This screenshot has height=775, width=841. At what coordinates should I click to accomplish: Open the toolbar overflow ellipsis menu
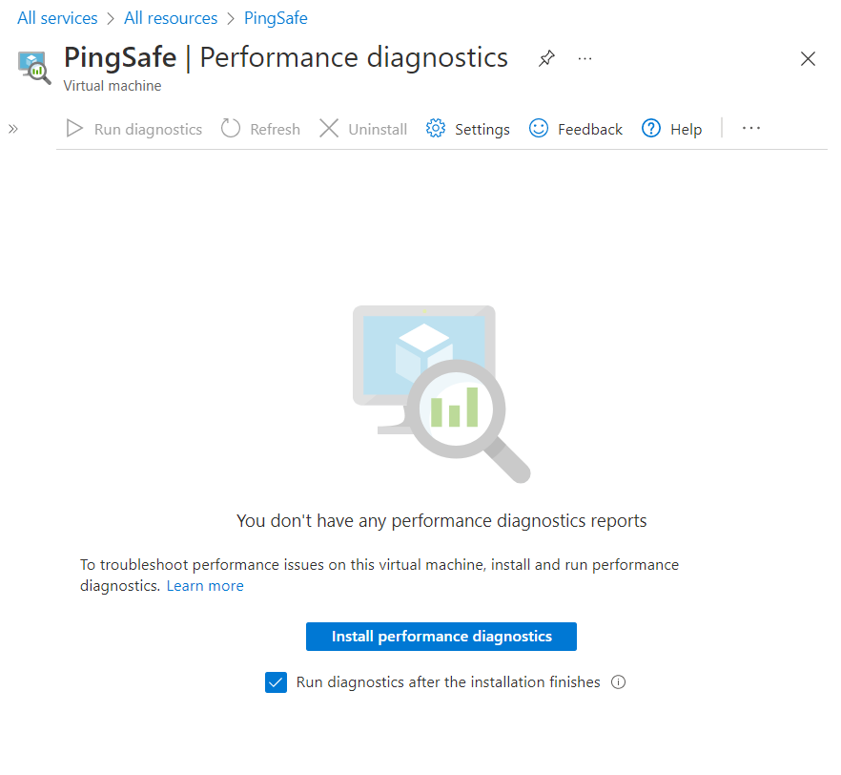[x=751, y=129]
